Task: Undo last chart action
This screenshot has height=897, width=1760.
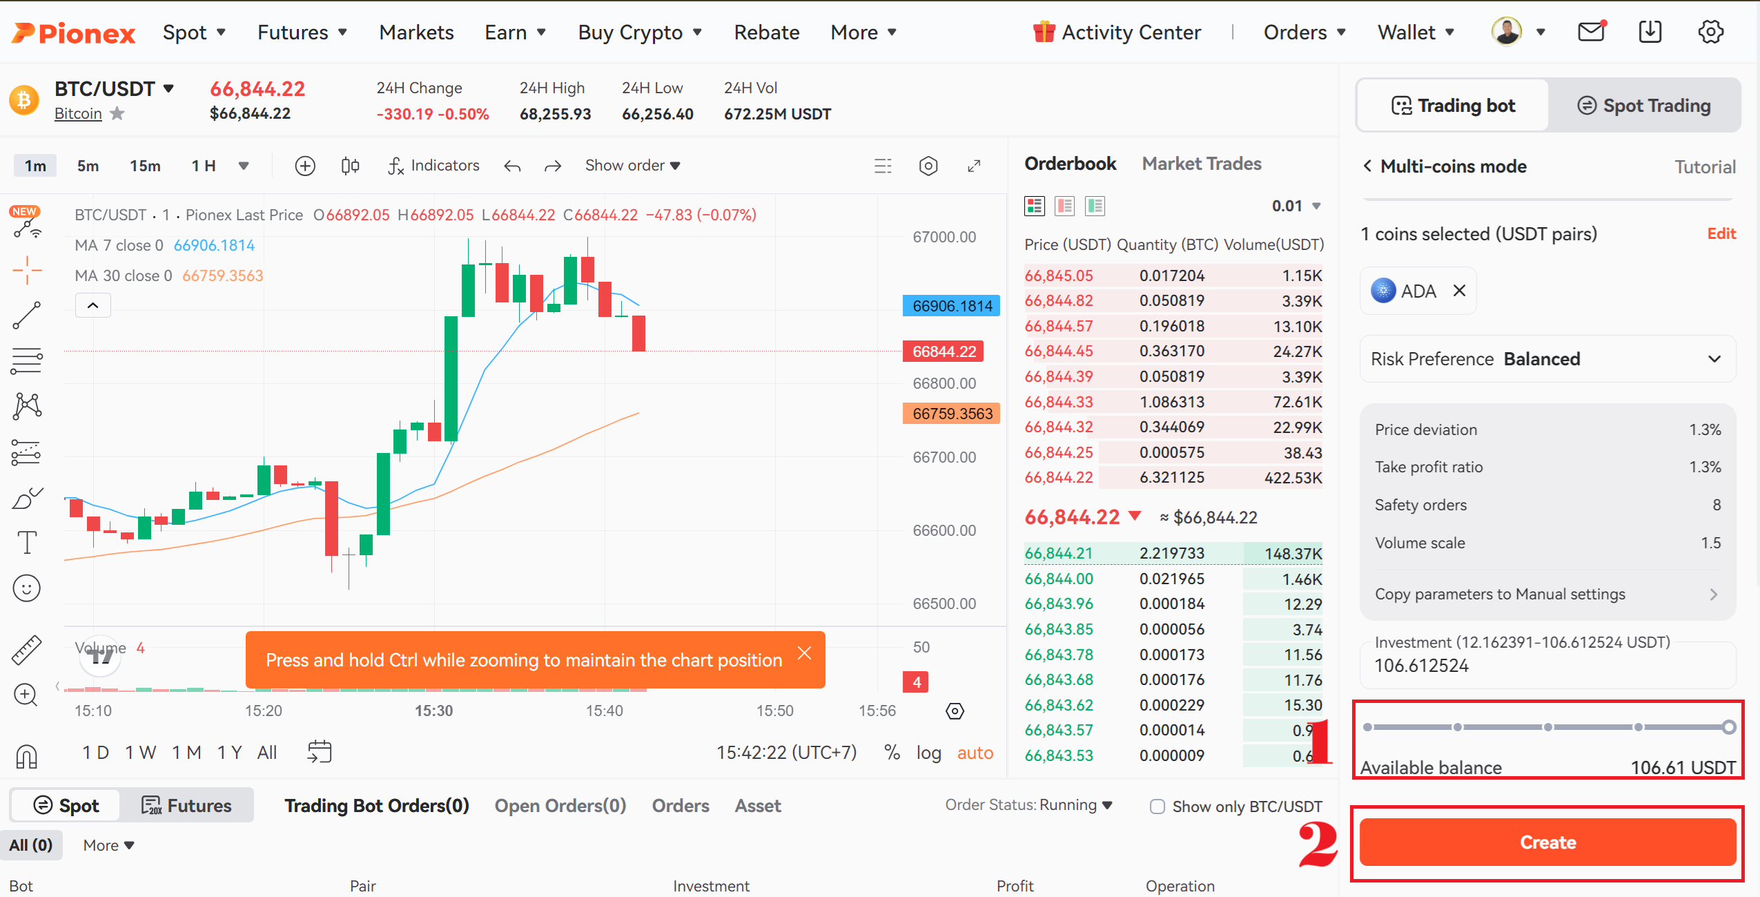Action: 511,166
